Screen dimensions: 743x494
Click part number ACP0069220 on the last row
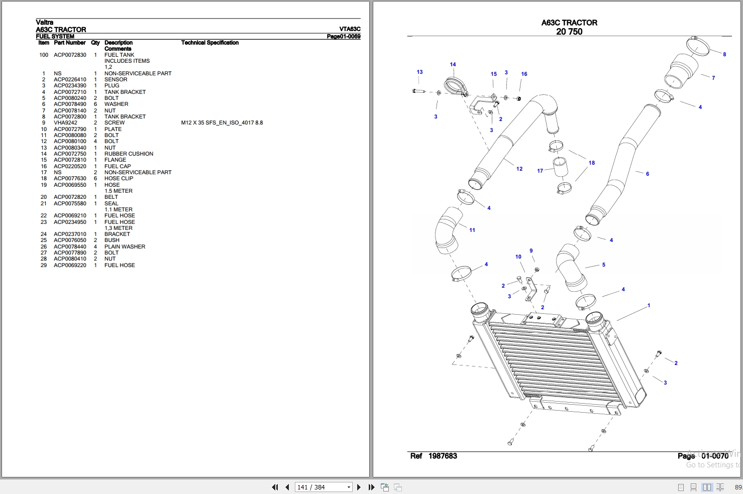[x=70, y=265]
